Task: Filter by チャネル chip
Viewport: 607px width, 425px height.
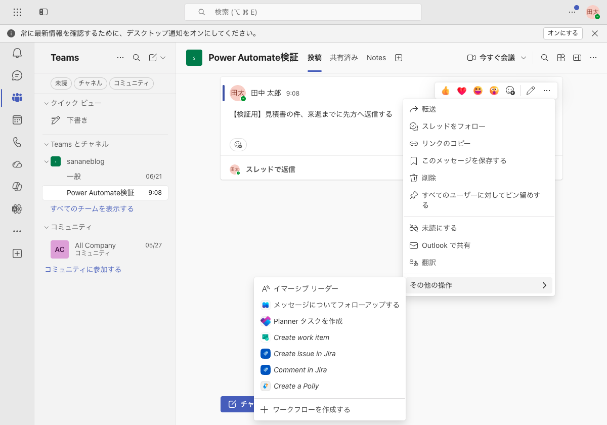Action: 91,83
